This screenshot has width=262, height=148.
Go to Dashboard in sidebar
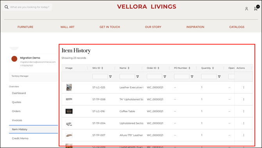click(19, 93)
